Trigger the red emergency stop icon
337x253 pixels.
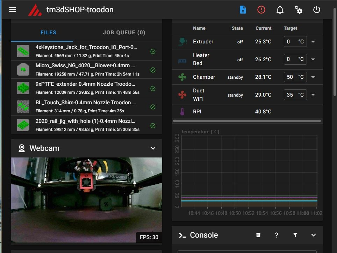point(261,10)
